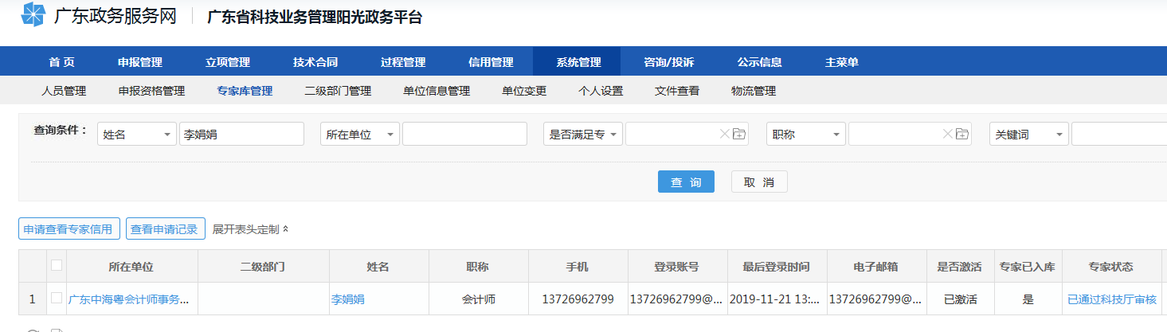Switch to the 文件查看 submenu
The width and height of the screenshot is (1167, 332).
coord(677,91)
